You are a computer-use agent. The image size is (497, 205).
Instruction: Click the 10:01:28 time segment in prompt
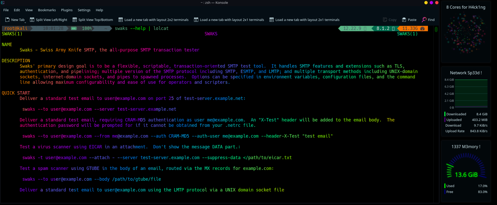click(53, 28)
